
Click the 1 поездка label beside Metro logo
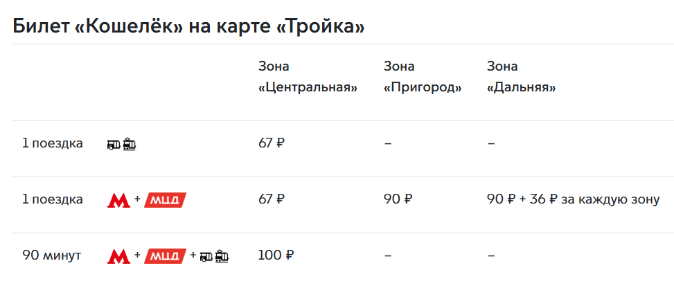point(53,200)
